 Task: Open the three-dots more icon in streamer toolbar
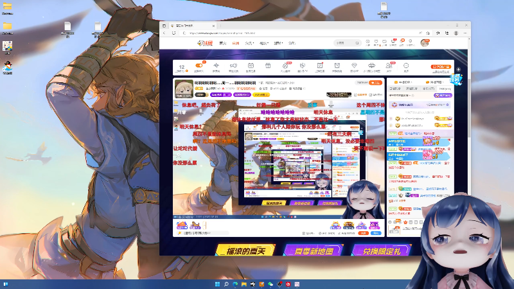tap(406, 66)
